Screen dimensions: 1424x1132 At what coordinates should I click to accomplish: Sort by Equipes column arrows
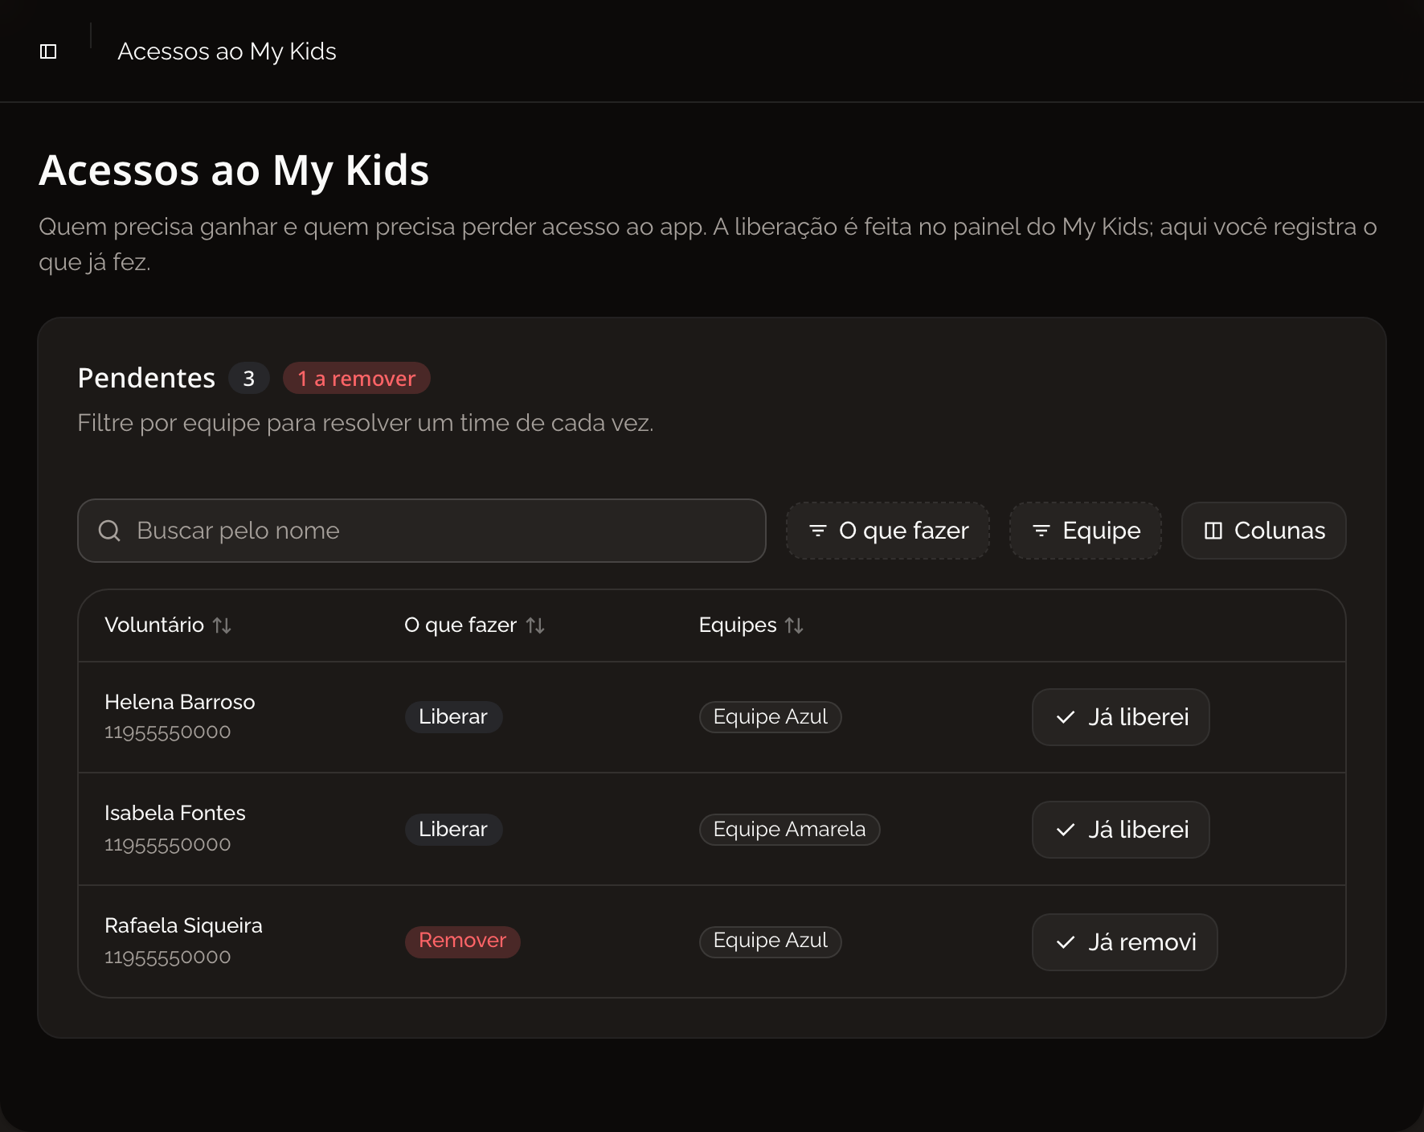point(794,625)
